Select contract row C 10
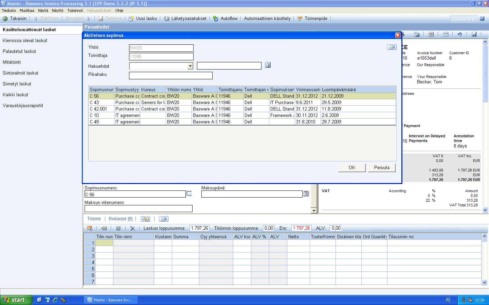 pos(242,115)
